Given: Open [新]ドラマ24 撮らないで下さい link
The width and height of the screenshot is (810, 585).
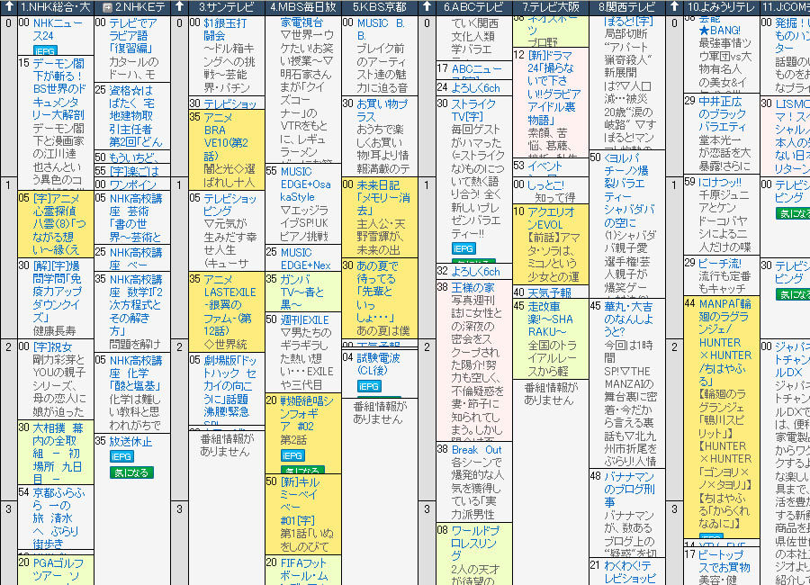Looking at the screenshot, I should click(553, 88).
